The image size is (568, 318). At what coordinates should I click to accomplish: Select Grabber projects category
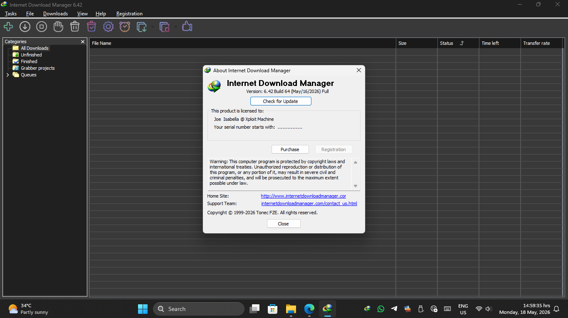pyautogui.click(x=38, y=68)
